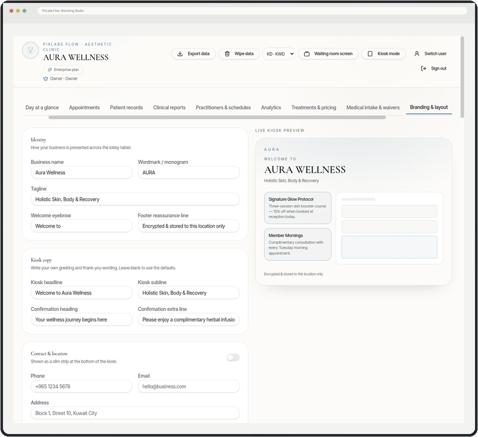Open the Analytics tab
Viewport: 478px width, 437px height.
[x=271, y=107]
